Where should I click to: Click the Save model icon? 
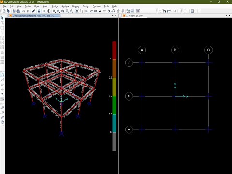pos(14,11)
